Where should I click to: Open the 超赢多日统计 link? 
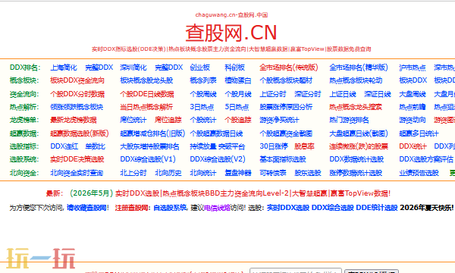click(x=419, y=133)
